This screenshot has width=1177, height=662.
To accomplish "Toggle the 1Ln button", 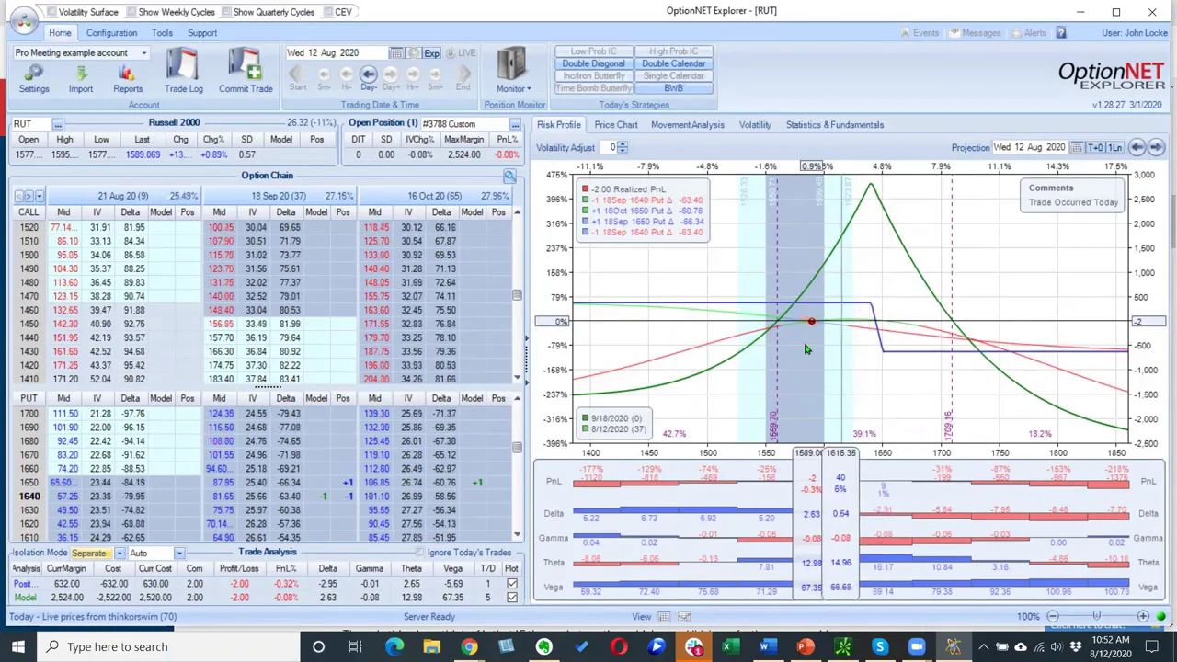I will pyautogui.click(x=1114, y=147).
